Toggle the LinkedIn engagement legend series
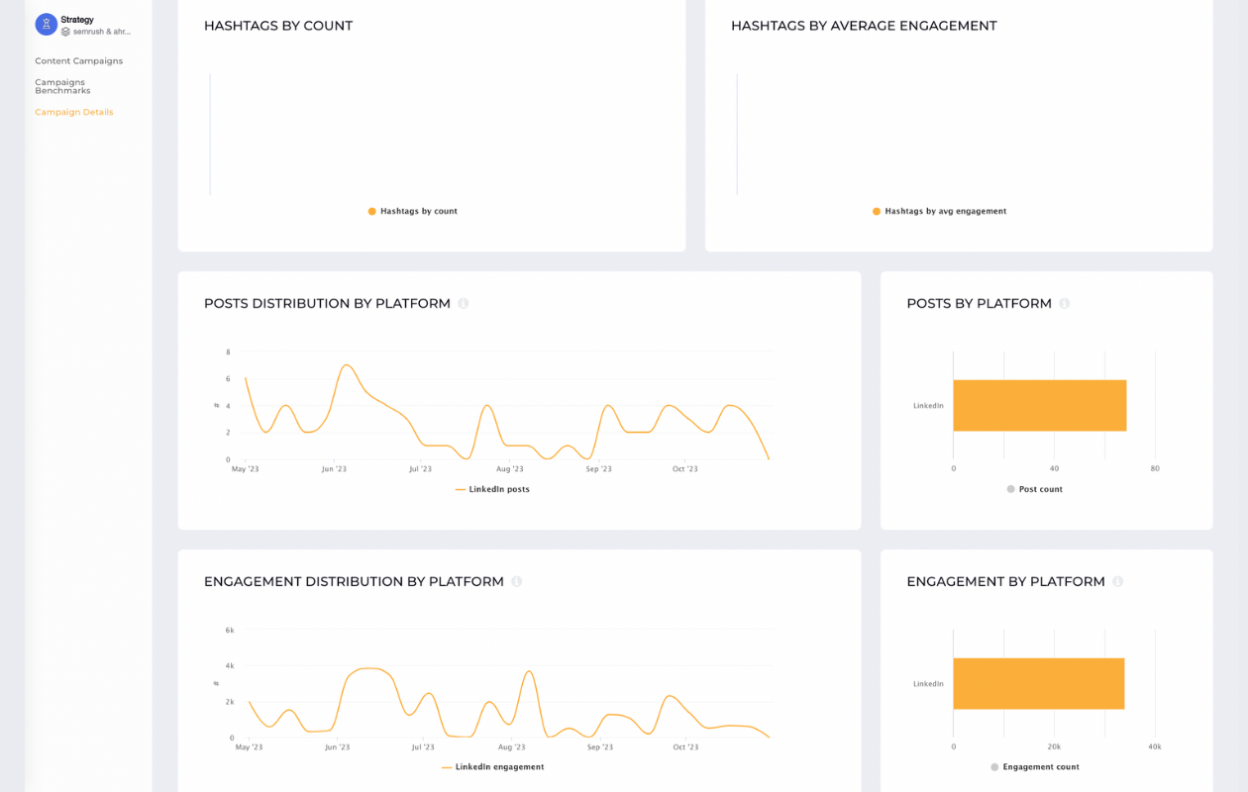1248x792 pixels. click(x=492, y=767)
